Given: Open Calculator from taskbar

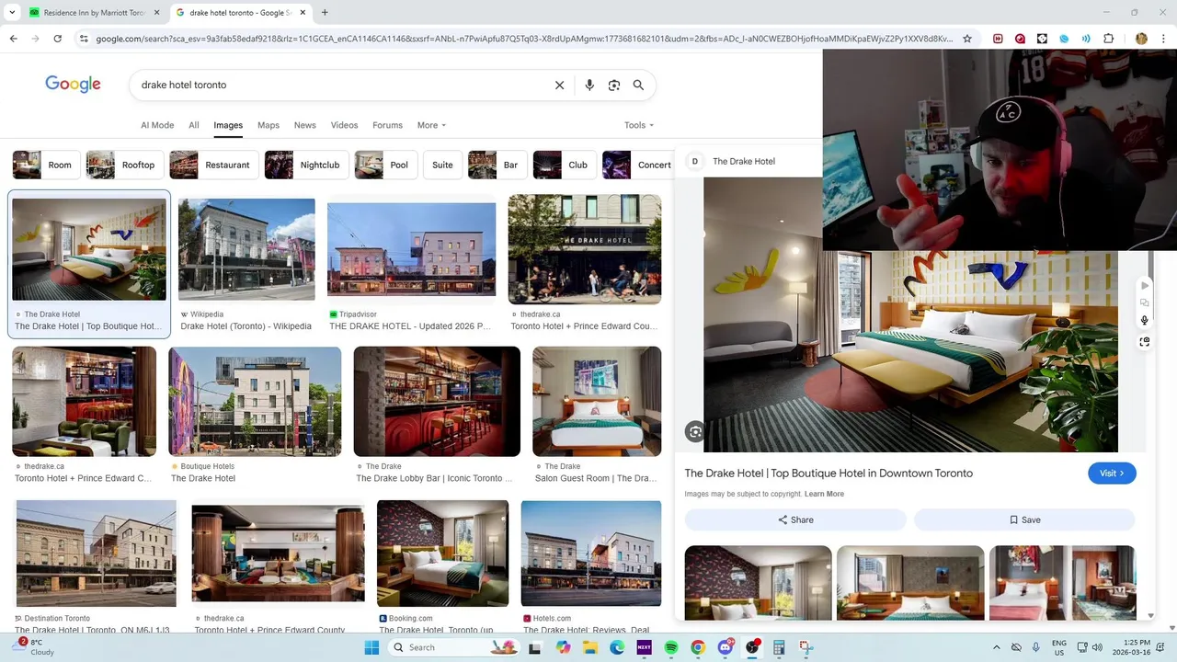Looking at the screenshot, I should coord(780,647).
